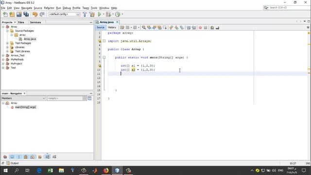Switch to the Files tab
Screen dimensions: 311x175
point(21,22)
